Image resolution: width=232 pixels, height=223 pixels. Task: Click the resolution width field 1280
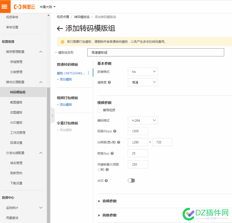pyautogui.click(x=138, y=142)
